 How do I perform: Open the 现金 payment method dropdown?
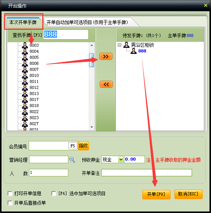coord(121,159)
